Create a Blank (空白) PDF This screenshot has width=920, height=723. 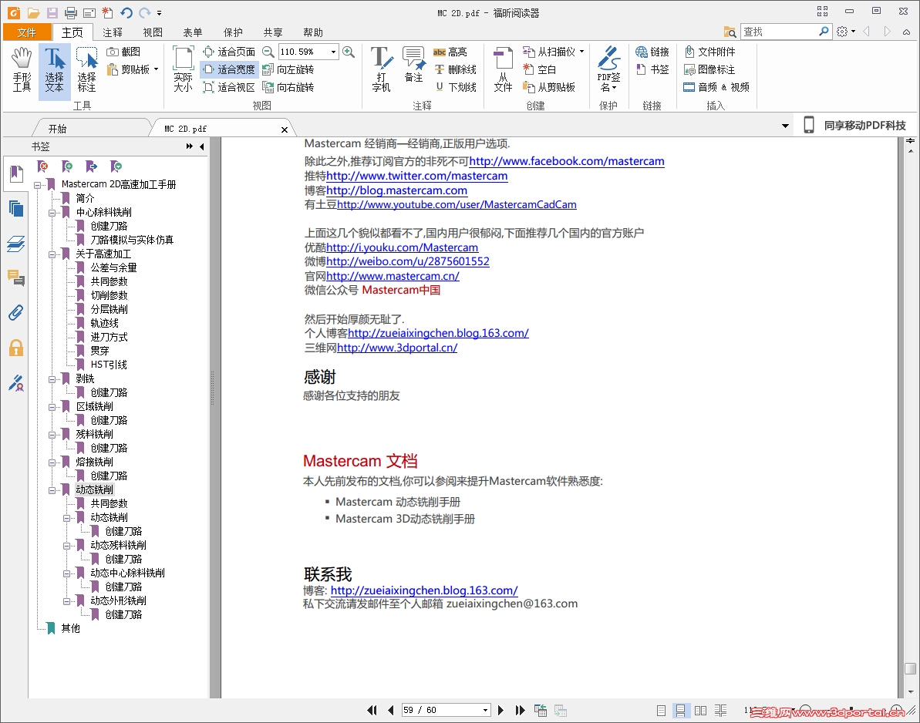point(539,69)
